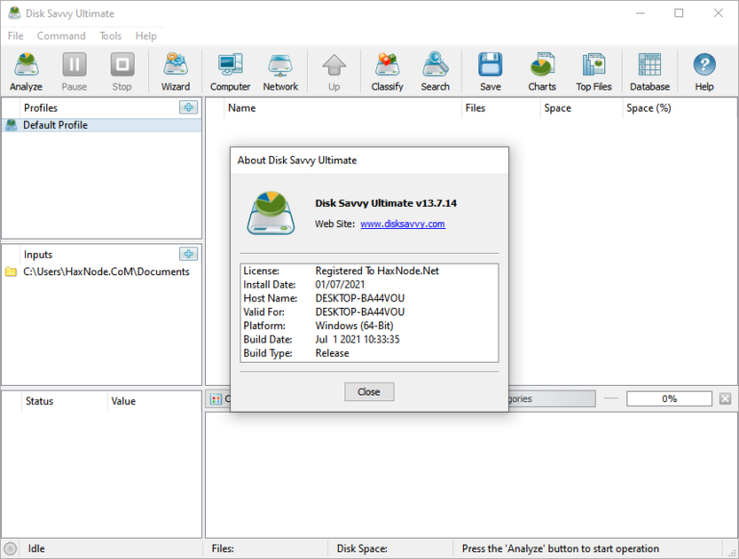Open the Database icon

tap(650, 71)
